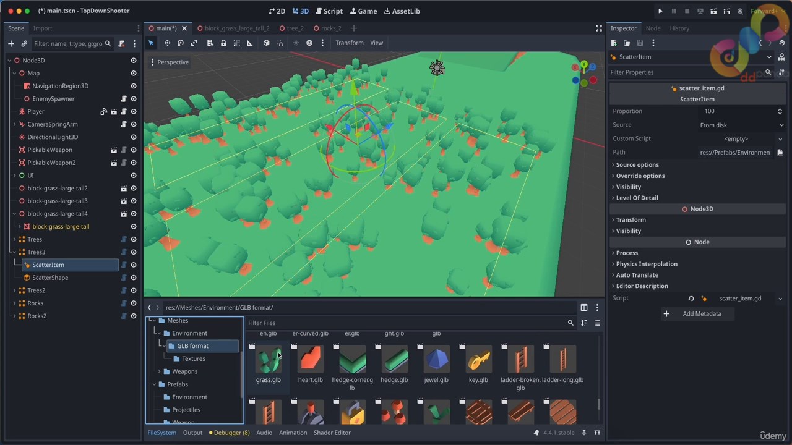Toggle snap magnet icon in viewport toolbar
The width and height of the screenshot is (792, 445).
280,43
